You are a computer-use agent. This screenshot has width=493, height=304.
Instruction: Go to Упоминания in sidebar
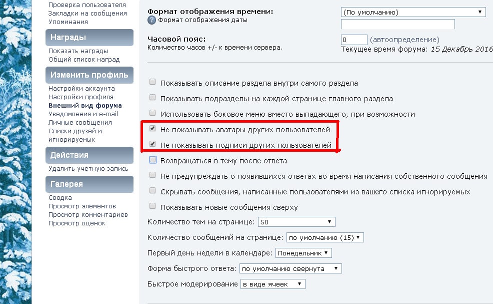[x=68, y=22]
